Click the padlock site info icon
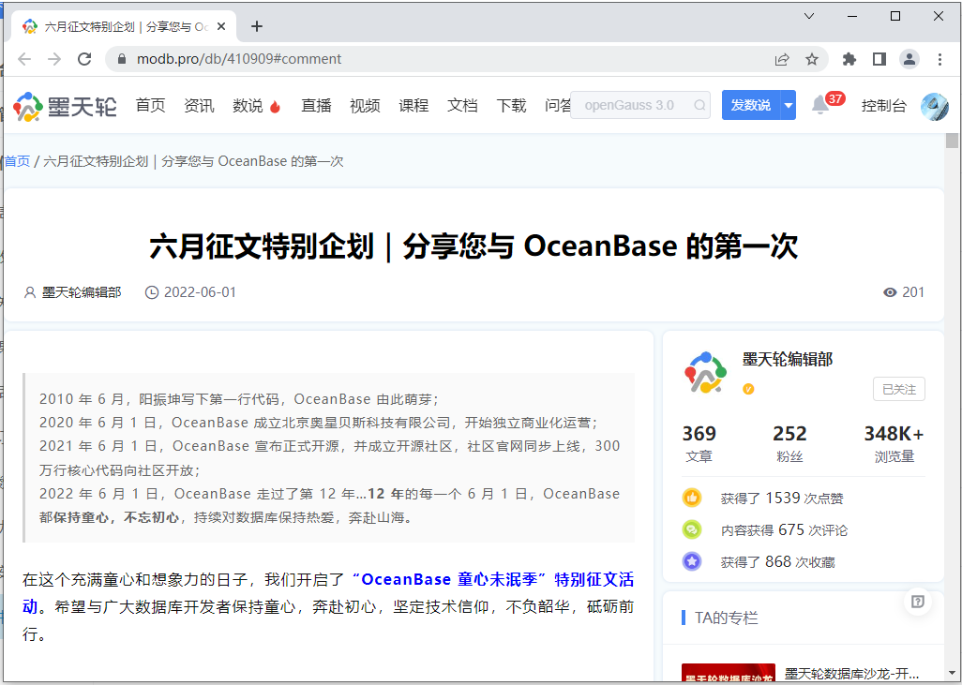The image size is (962, 685). point(122,59)
